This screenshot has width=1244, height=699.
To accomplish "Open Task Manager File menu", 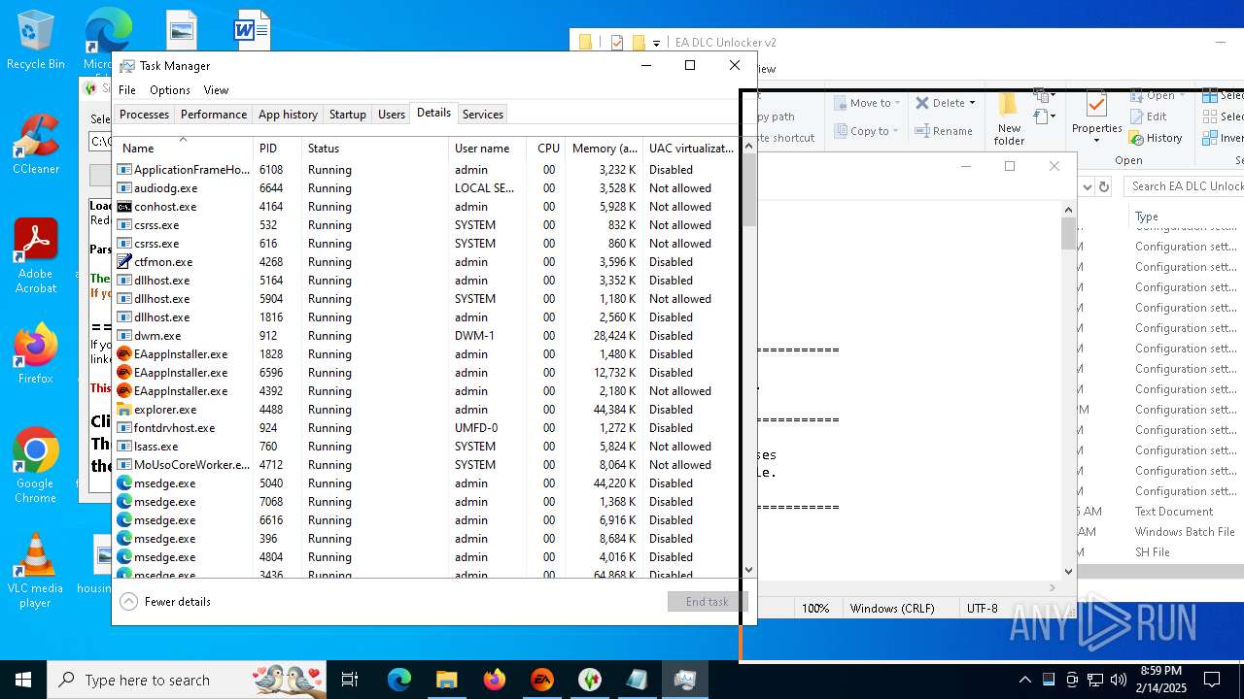I will pos(127,90).
